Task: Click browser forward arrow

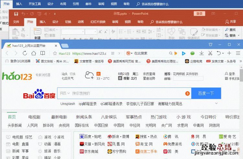Action: (x=16, y=53)
